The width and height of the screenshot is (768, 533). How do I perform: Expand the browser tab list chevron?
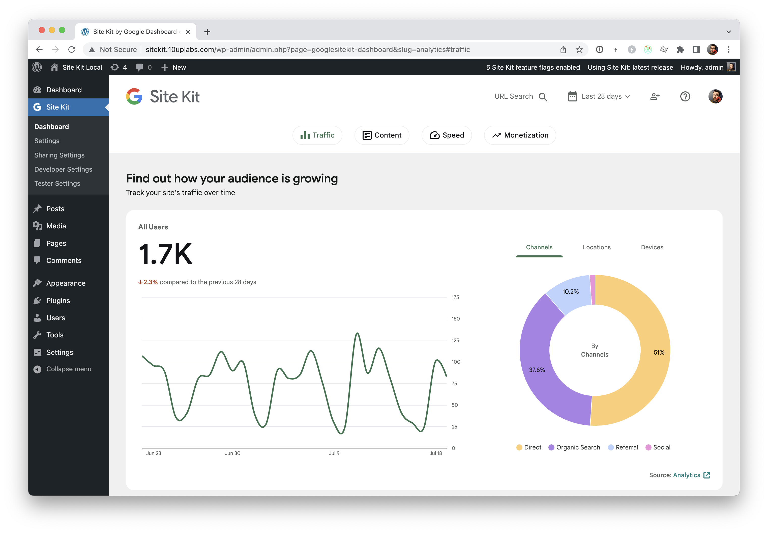click(x=728, y=32)
